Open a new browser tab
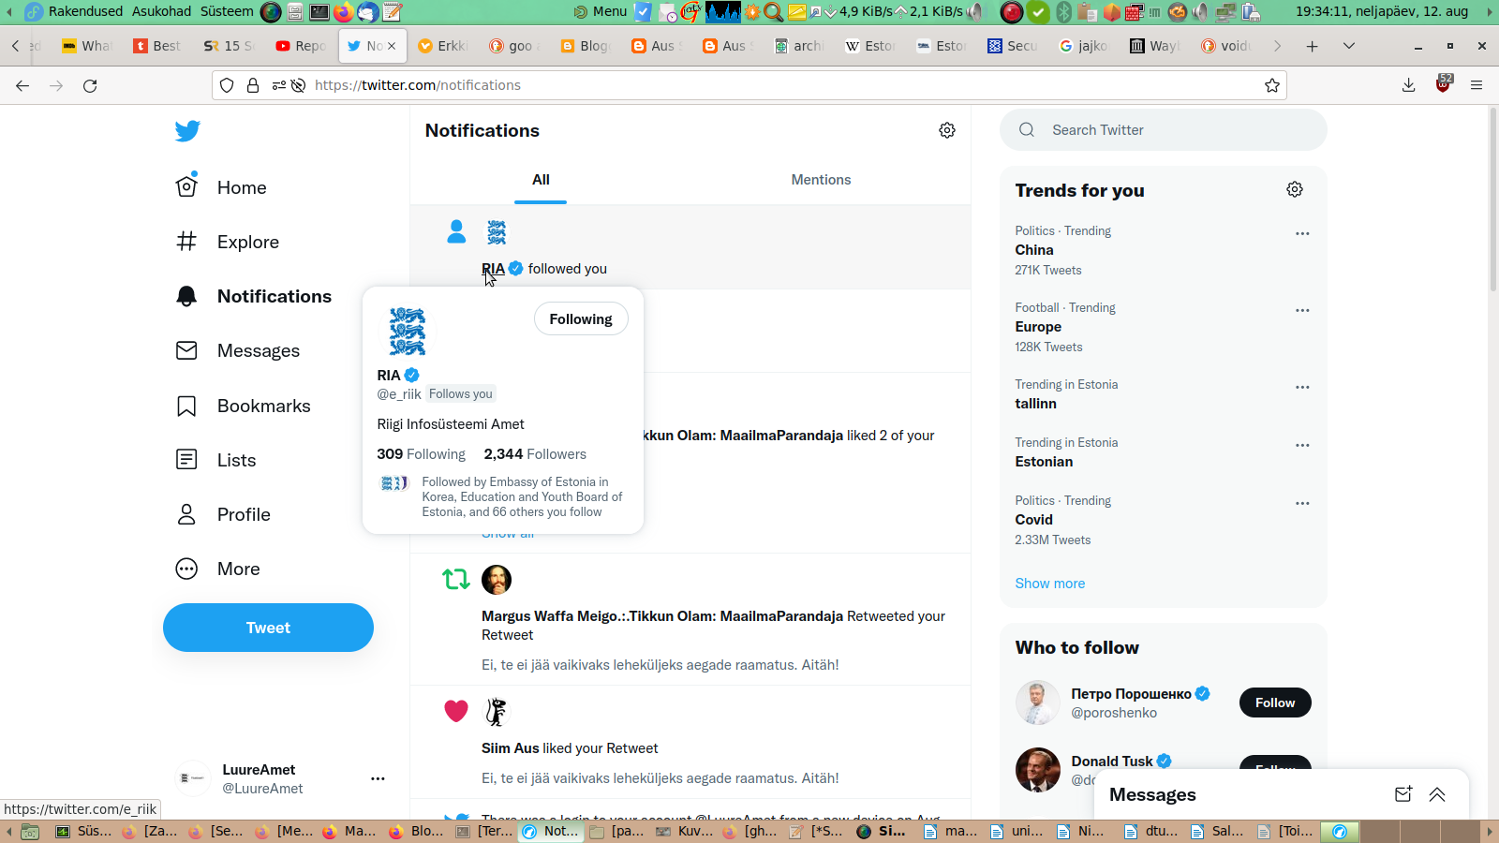This screenshot has height=843, width=1499. pyautogui.click(x=1312, y=46)
